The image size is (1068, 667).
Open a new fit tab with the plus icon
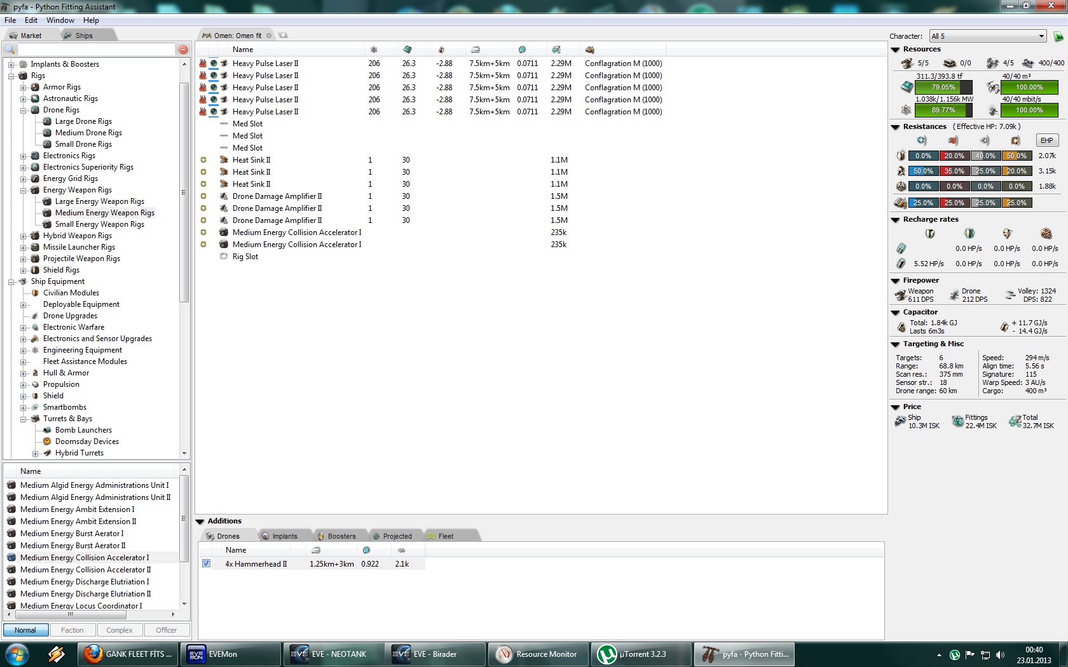pos(284,36)
